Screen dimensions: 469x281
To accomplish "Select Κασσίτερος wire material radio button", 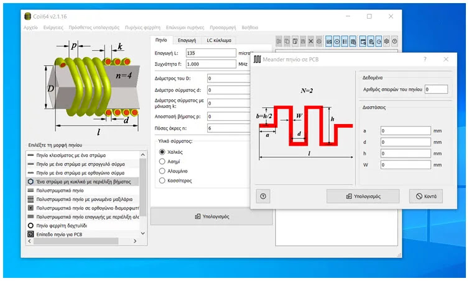I will point(162,181).
